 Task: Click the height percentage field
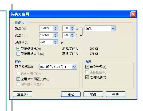(x=66, y=35)
